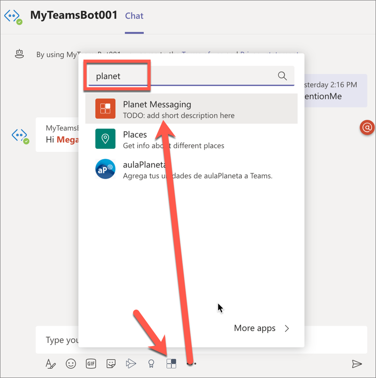Click the MyTeamsBot001 chat title
The width and height of the screenshot is (376, 378).
tap(74, 15)
